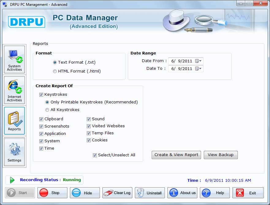Click the Running status text

pyautogui.click(x=72, y=180)
